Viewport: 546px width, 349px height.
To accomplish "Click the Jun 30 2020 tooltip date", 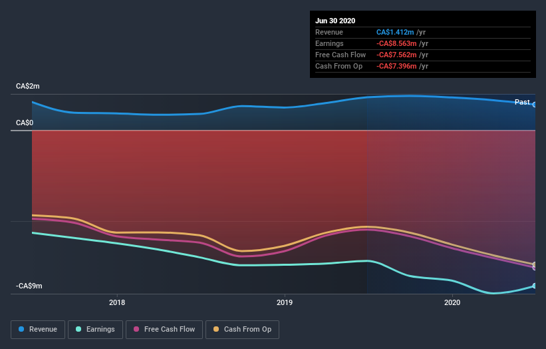I will tap(335, 21).
